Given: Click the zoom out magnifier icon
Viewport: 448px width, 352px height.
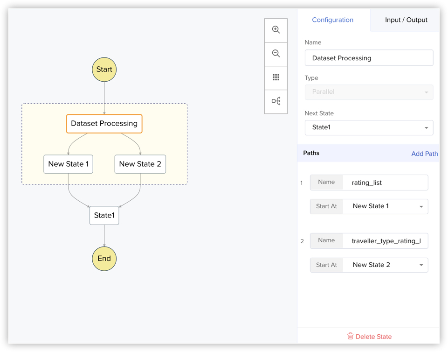Looking at the screenshot, I should point(276,54).
